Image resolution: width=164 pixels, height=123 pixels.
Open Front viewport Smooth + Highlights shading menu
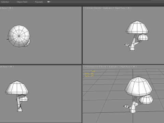click(x=104, y=8)
